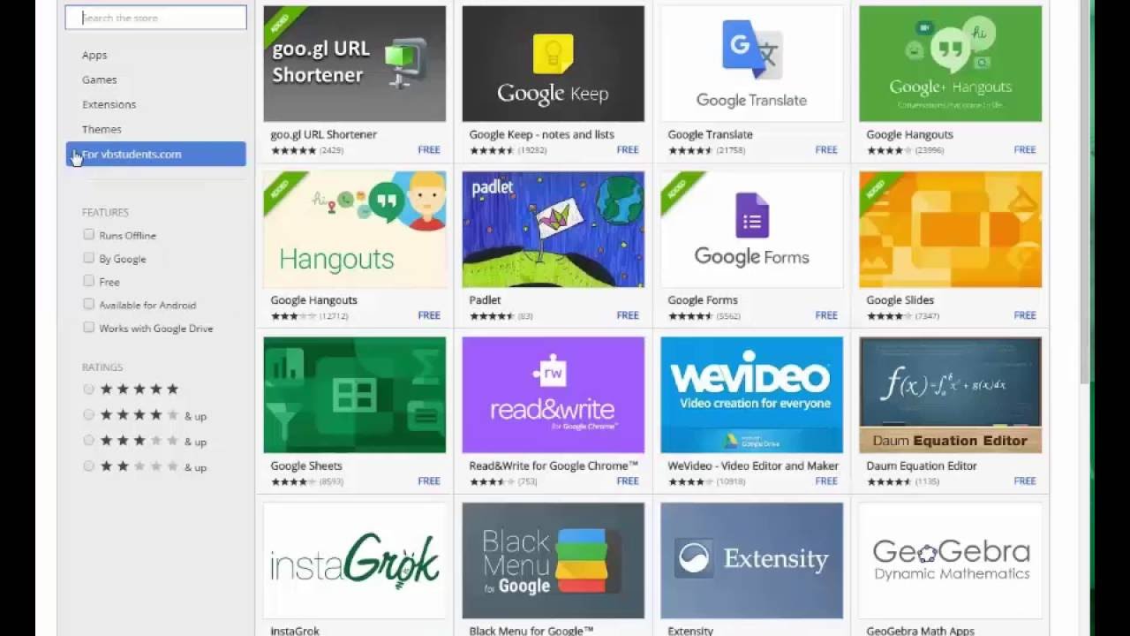Enable the Runs Offline checkbox
This screenshot has width=1130, height=636.
(x=88, y=235)
